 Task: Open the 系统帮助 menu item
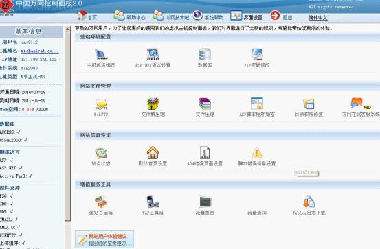pyautogui.click(x=214, y=18)
